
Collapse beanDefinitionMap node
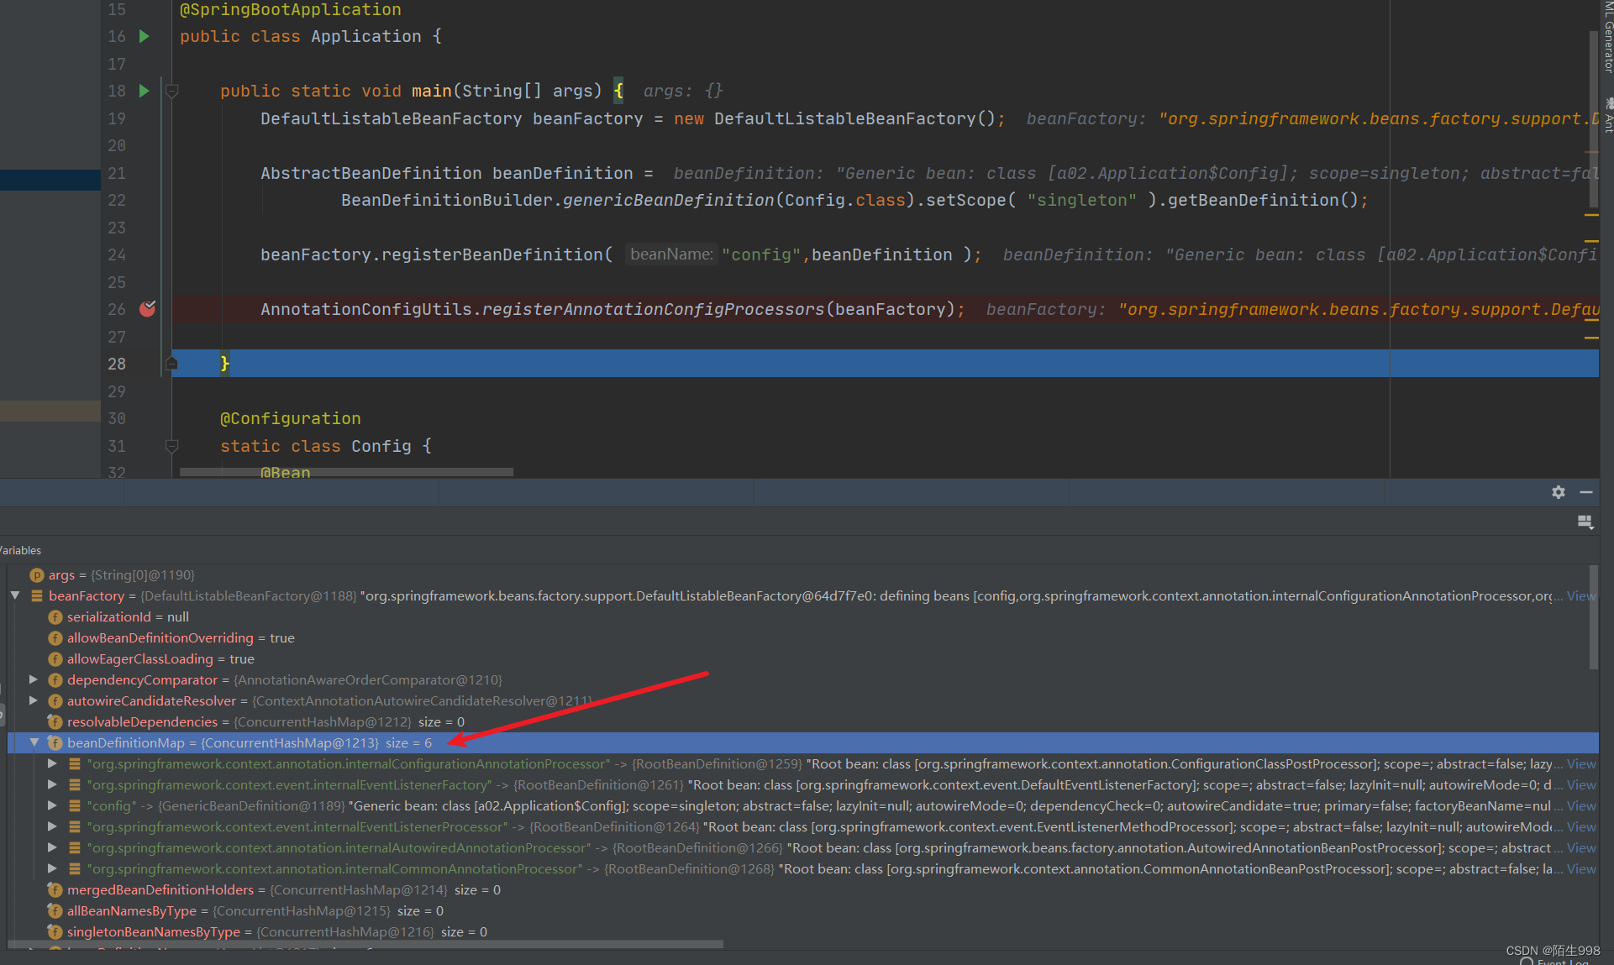point(34,742)
